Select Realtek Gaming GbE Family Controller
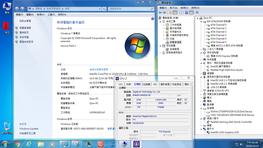Image resolution: width=263 pixels, height=148 pixels. point(231,122)
